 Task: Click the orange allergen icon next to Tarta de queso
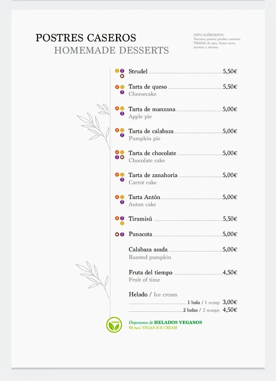tap(117, 87)
